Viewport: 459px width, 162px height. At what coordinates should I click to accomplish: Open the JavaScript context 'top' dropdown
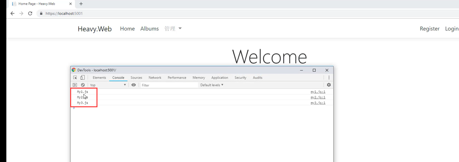pyautogui.click(x=108, y=85)
